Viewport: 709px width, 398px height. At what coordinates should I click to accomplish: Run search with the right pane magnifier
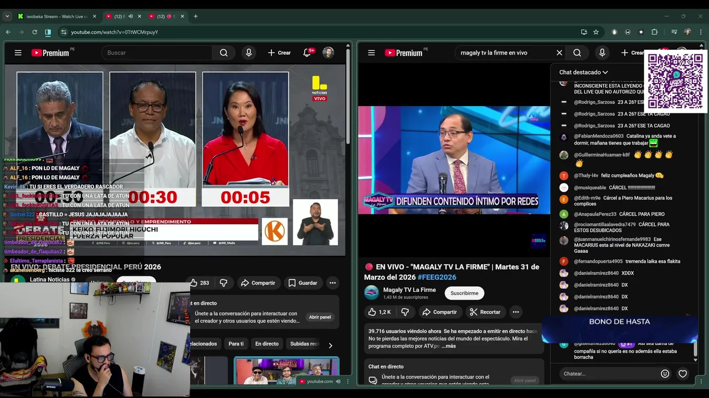pos(577,53)
